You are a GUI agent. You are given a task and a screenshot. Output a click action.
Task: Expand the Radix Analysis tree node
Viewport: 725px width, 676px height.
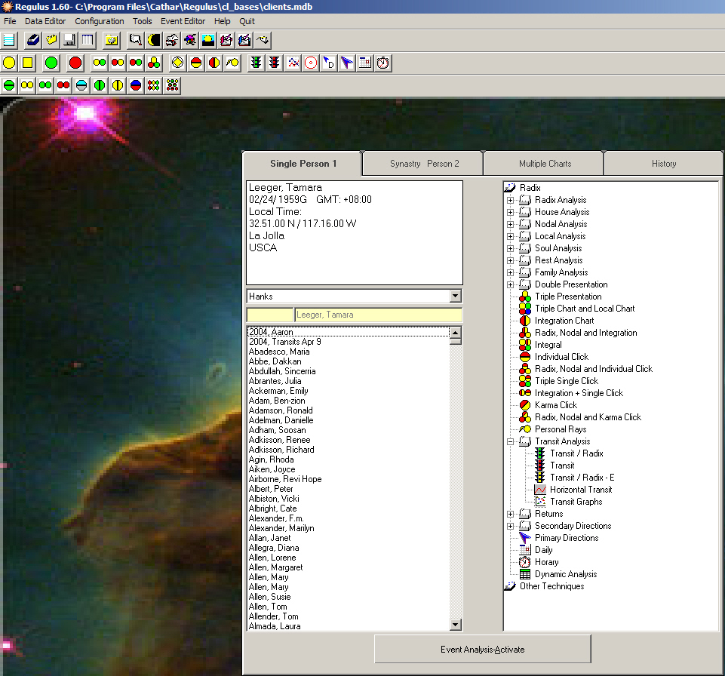click(x=510, y=200)
